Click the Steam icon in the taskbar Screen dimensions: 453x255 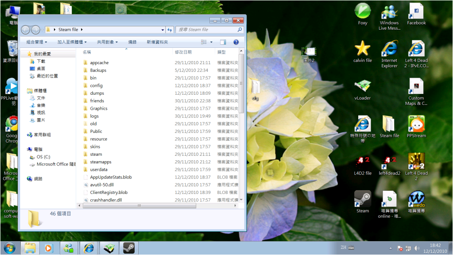click(129, 248)
